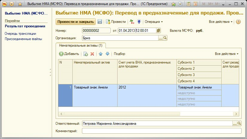Open Результат проведения in the navigation panel
Screen dimensions: 247x139
(25, 26)
